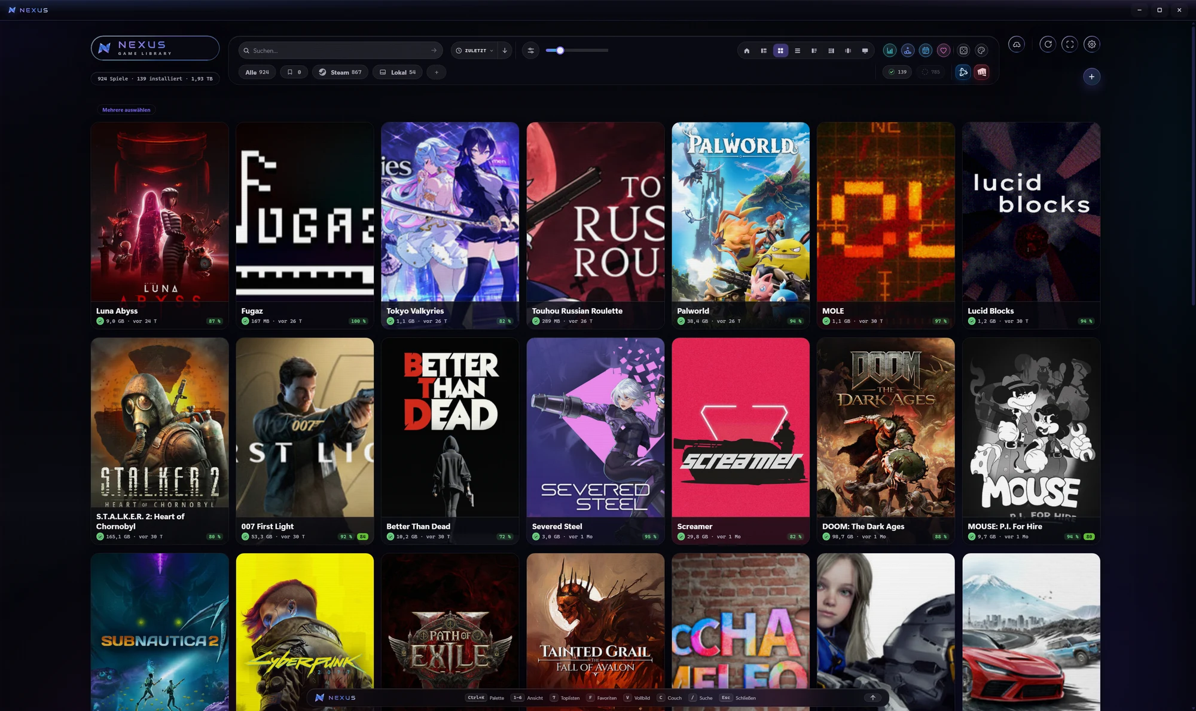The width and height of the screenshot is (1196, 711).
Task: Adjust the cover size slider
Action: pyautogui.click(x=577, y=51)
